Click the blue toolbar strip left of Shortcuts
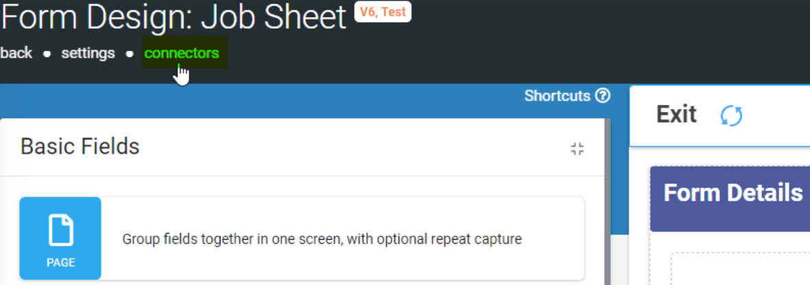Viewport: 810px width, 285px height. coord(258,101)
